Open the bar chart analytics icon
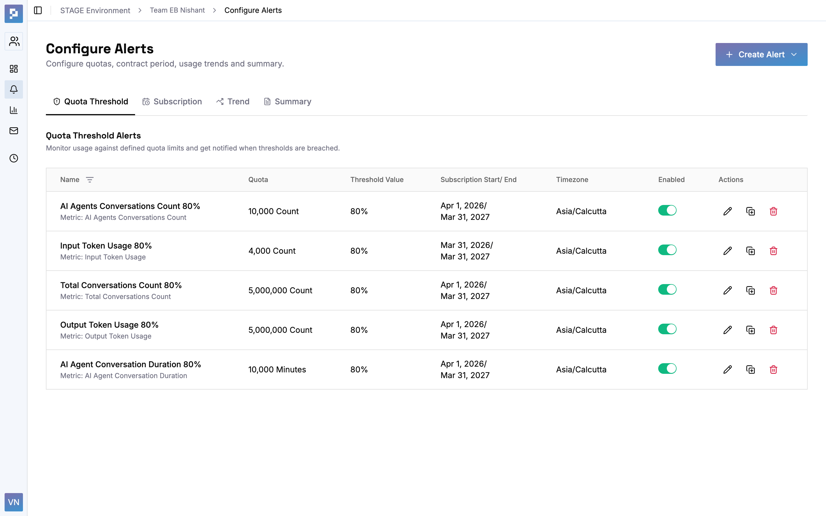The image size is (826, 516). click(14, 110)
